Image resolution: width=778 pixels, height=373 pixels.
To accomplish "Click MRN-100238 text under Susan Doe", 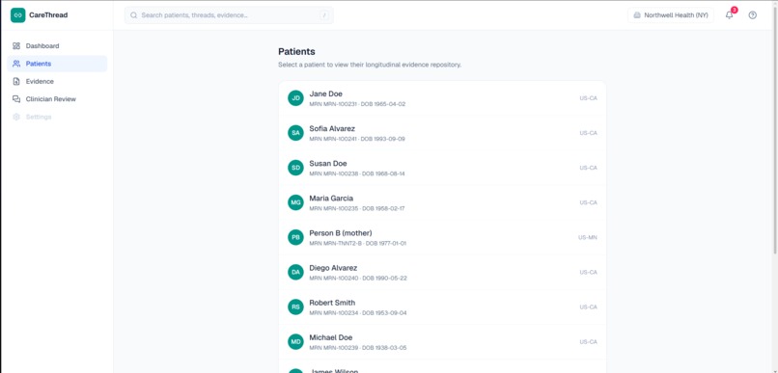I will (340, 173).
